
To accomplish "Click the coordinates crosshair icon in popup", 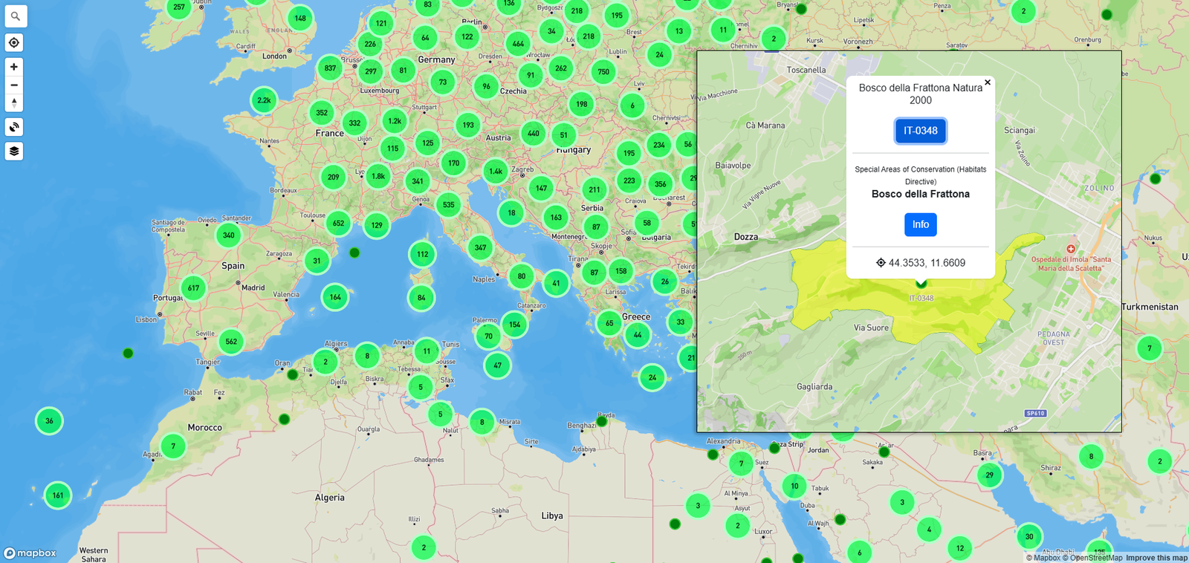I will pyautogui.click(x=881, y=263).
